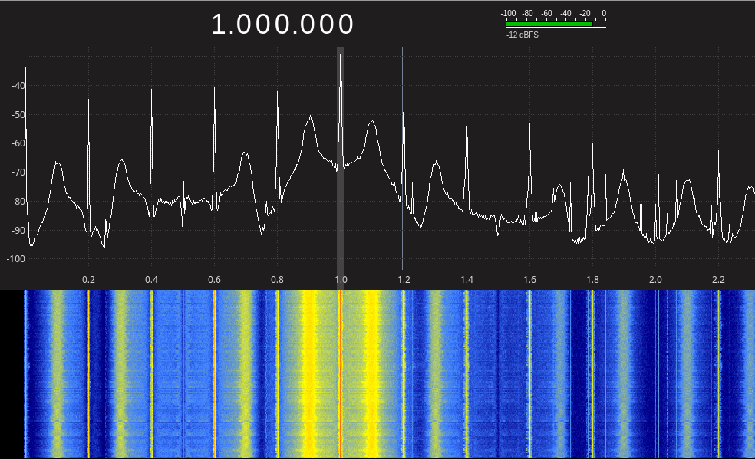Click the 0.2 frequency axis label
Screen dimensions: 755x460
tap(88, 280)
